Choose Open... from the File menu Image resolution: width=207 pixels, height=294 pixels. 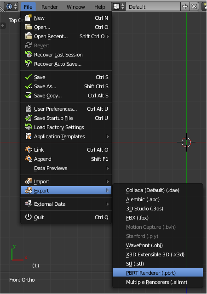tap(66, 27)
